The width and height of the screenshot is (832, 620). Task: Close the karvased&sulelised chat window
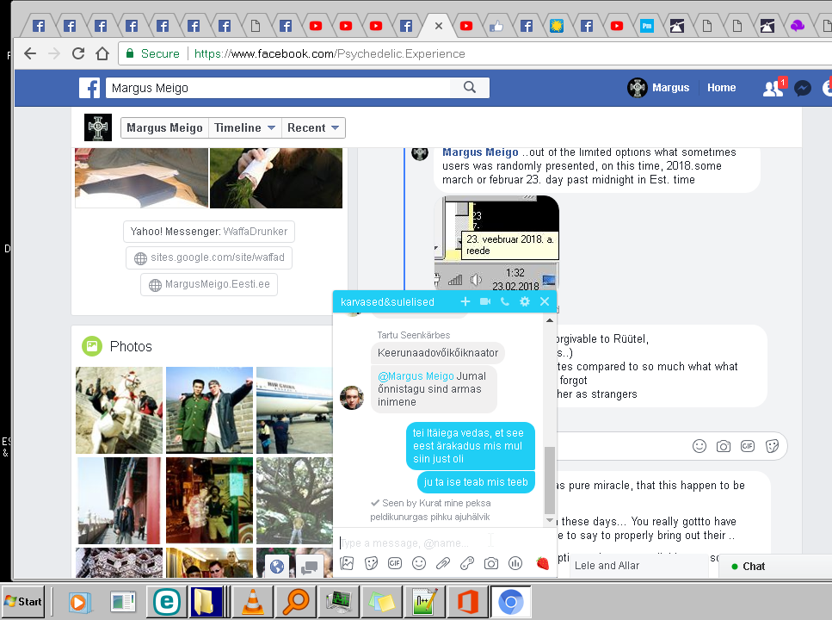tap(545, 301)
